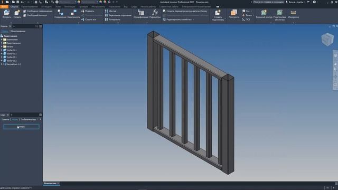
Task: Click Показать relationships icon
Action: tap(88, 11)
